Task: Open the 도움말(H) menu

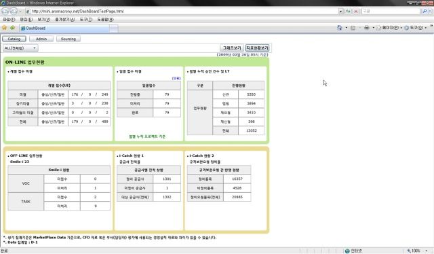Action: [x=105, y=20]
